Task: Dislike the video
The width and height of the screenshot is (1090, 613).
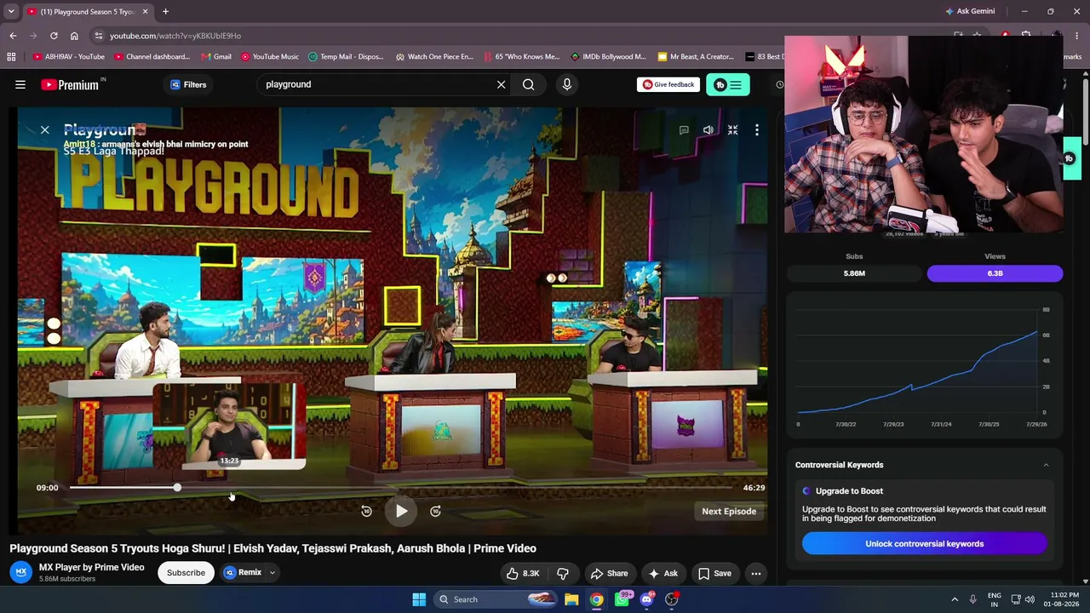Action: (563, 573)
